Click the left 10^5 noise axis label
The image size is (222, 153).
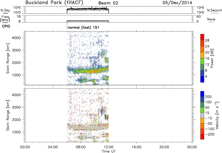tap(17, 8)
